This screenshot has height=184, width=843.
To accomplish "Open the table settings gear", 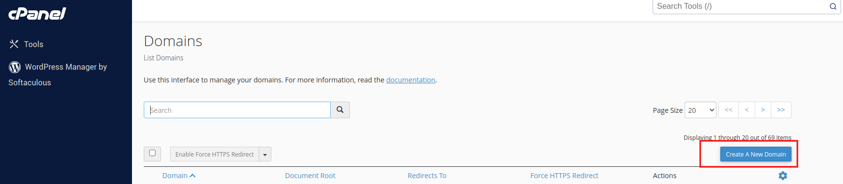I will 783,176.
